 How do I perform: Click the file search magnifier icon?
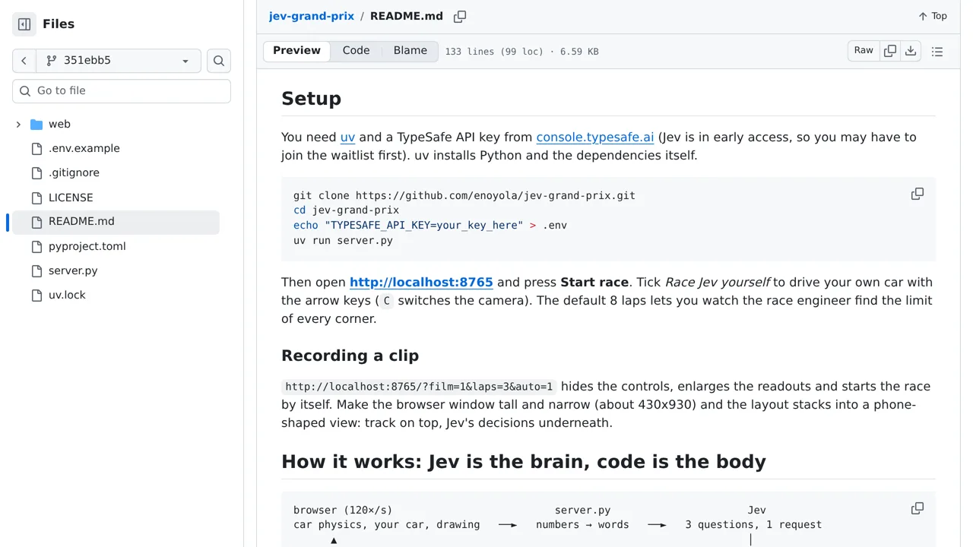pos(219,61)
